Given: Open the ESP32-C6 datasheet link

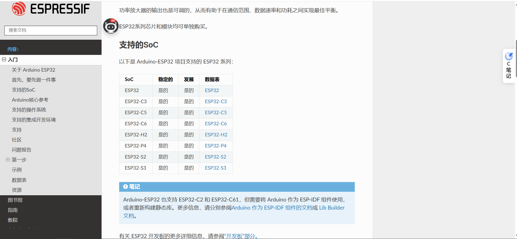Looking at the screenshot, I should pos(216,124).
